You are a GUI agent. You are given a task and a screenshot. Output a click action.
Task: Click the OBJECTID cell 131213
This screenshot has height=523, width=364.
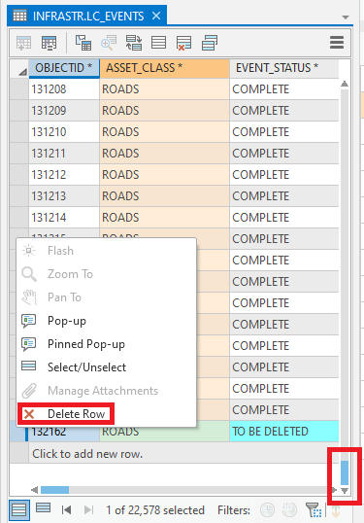click(64, 196)
